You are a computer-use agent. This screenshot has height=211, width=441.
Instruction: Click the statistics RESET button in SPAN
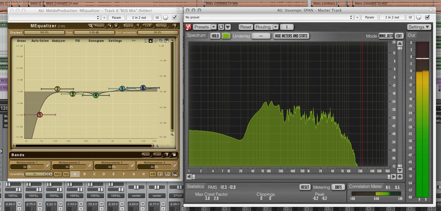305,187
